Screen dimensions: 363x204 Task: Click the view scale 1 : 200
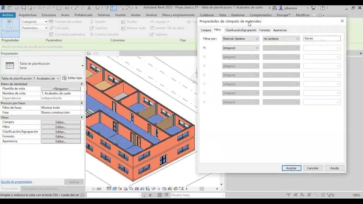tap(97, 189)
